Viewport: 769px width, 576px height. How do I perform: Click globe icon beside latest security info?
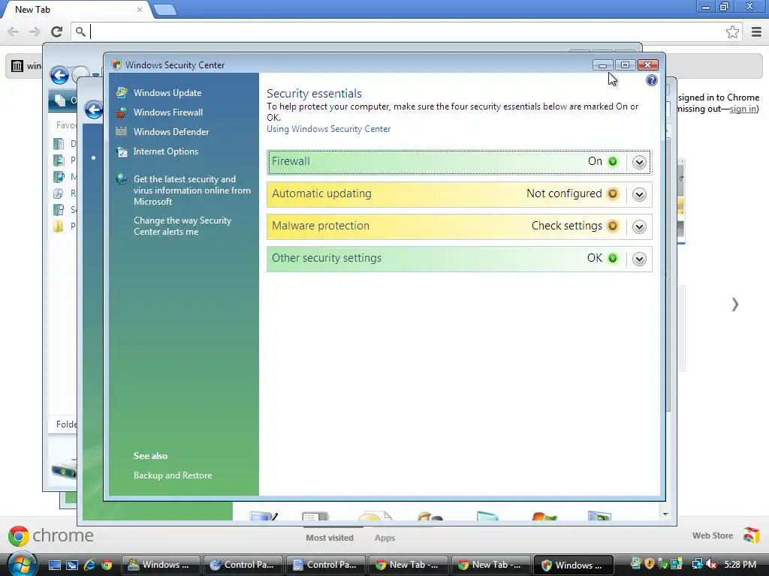pyautogui.click(x=121, y=178)
